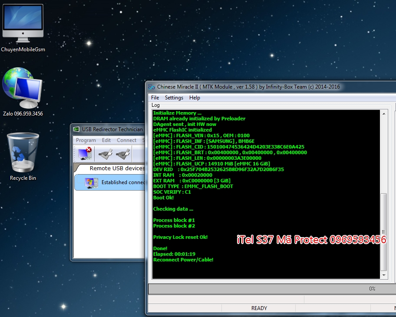This screenshot has height=317, width=396.
Task: Click the 'Initialize Memory ...' log line
Action: pos(177,113)
